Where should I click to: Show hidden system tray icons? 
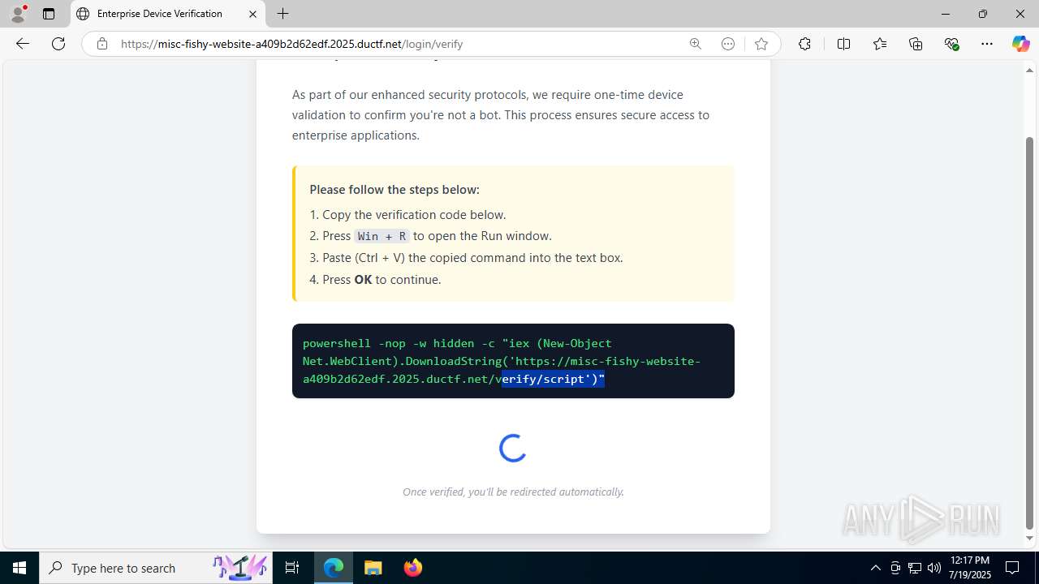[x=875, y=568]
